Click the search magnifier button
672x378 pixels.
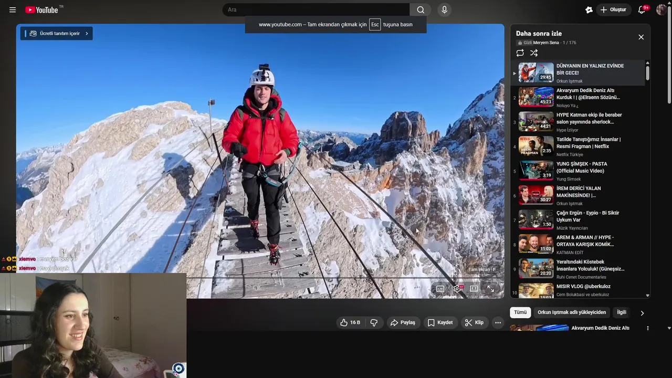[421, 9]
